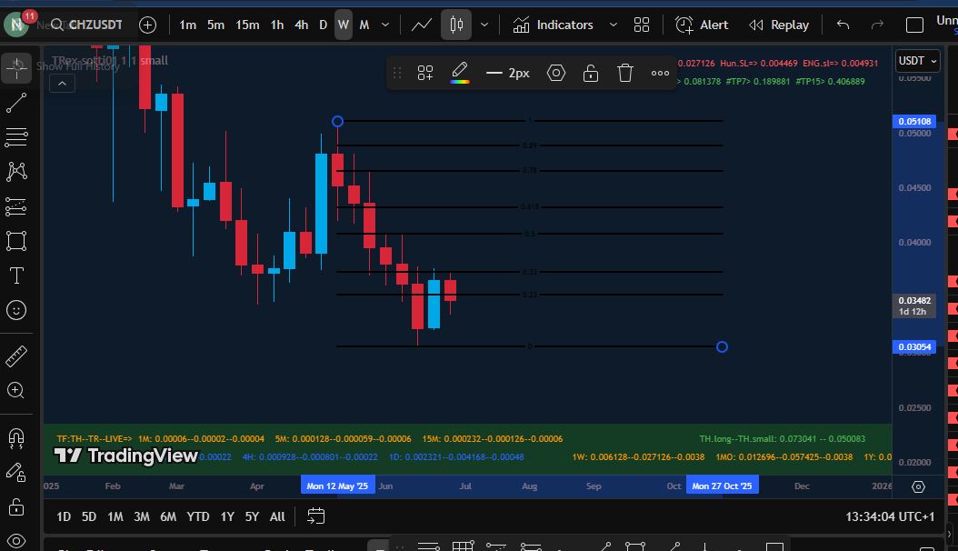Select the geometric shapes tool
Image resolution: width=958 pixels, height=551 pixels.
[16, 241]
